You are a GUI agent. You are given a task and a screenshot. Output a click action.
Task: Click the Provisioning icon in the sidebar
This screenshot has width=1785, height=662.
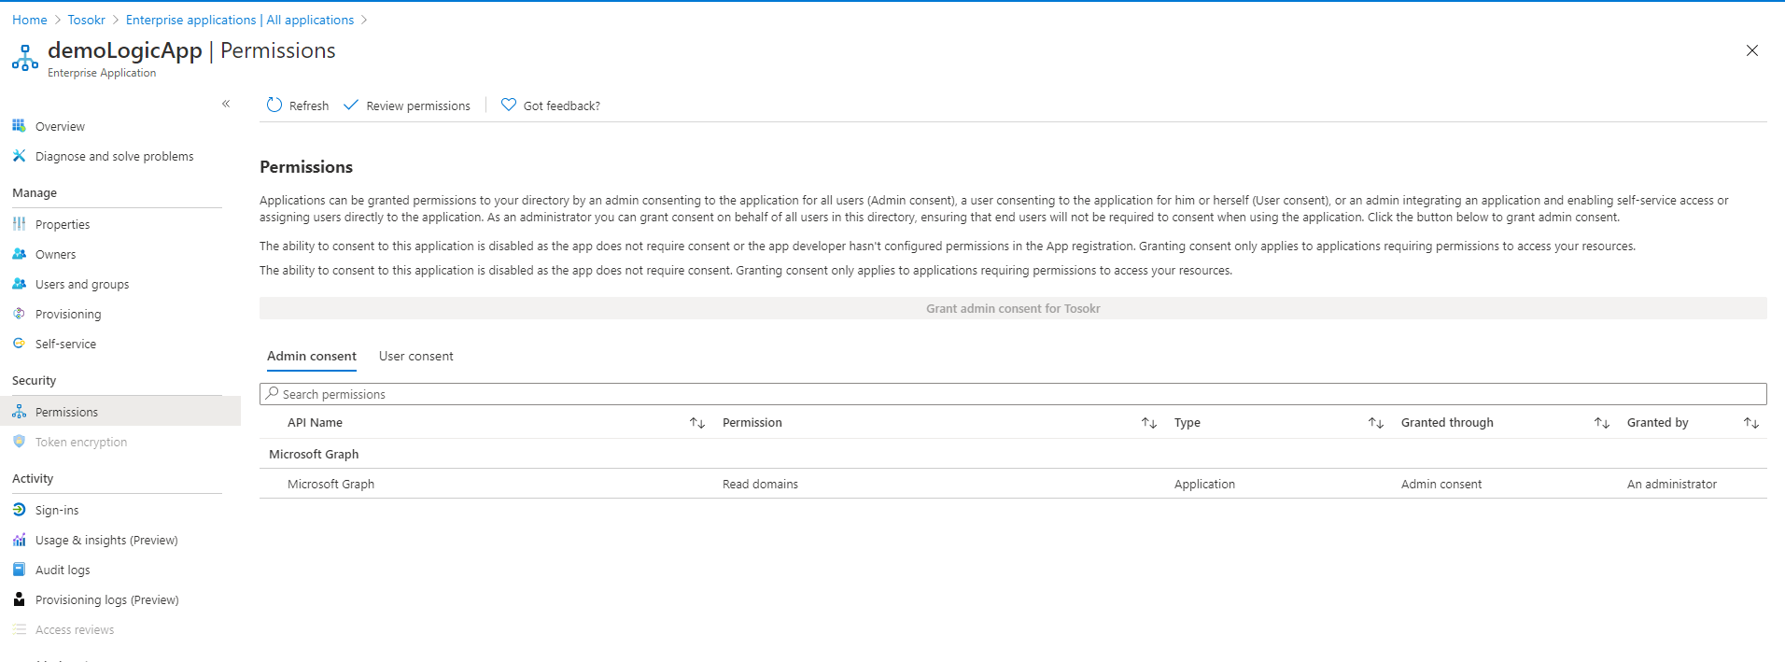(19, 314)
